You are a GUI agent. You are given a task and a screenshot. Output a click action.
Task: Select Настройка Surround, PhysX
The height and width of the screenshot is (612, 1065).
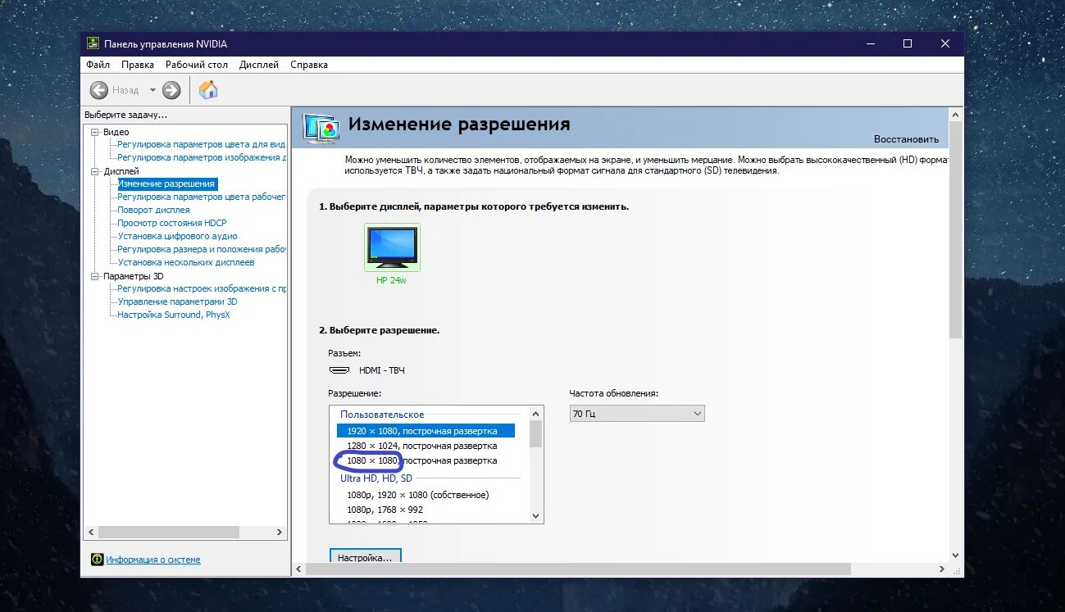(x=174, y=315)
